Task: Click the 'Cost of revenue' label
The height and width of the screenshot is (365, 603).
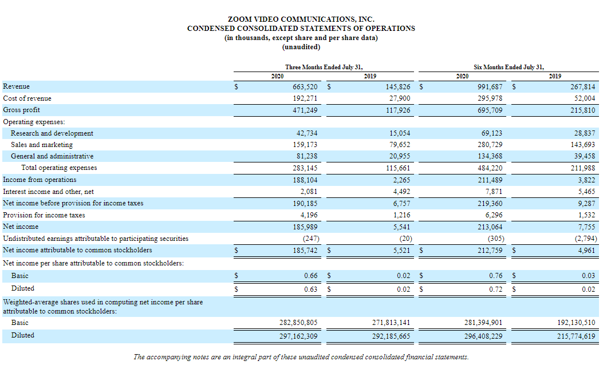Action: (x=27, y=98)
